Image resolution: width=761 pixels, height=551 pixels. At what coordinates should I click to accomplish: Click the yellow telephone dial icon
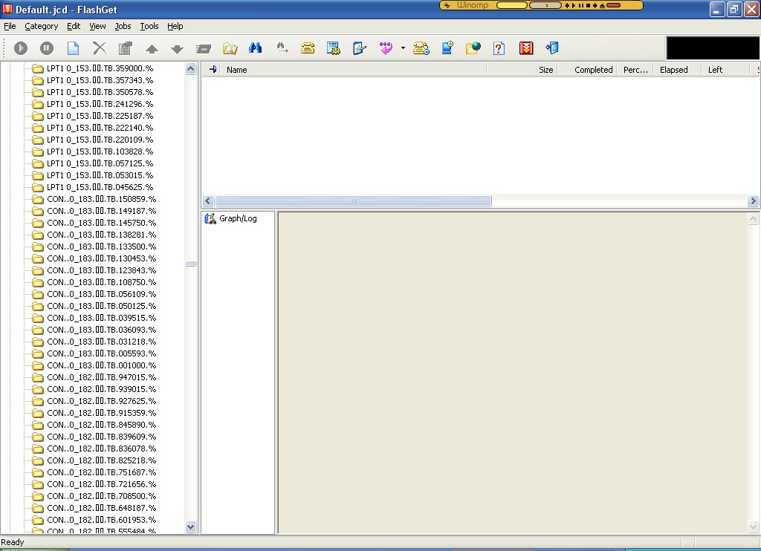click(308, 48)
